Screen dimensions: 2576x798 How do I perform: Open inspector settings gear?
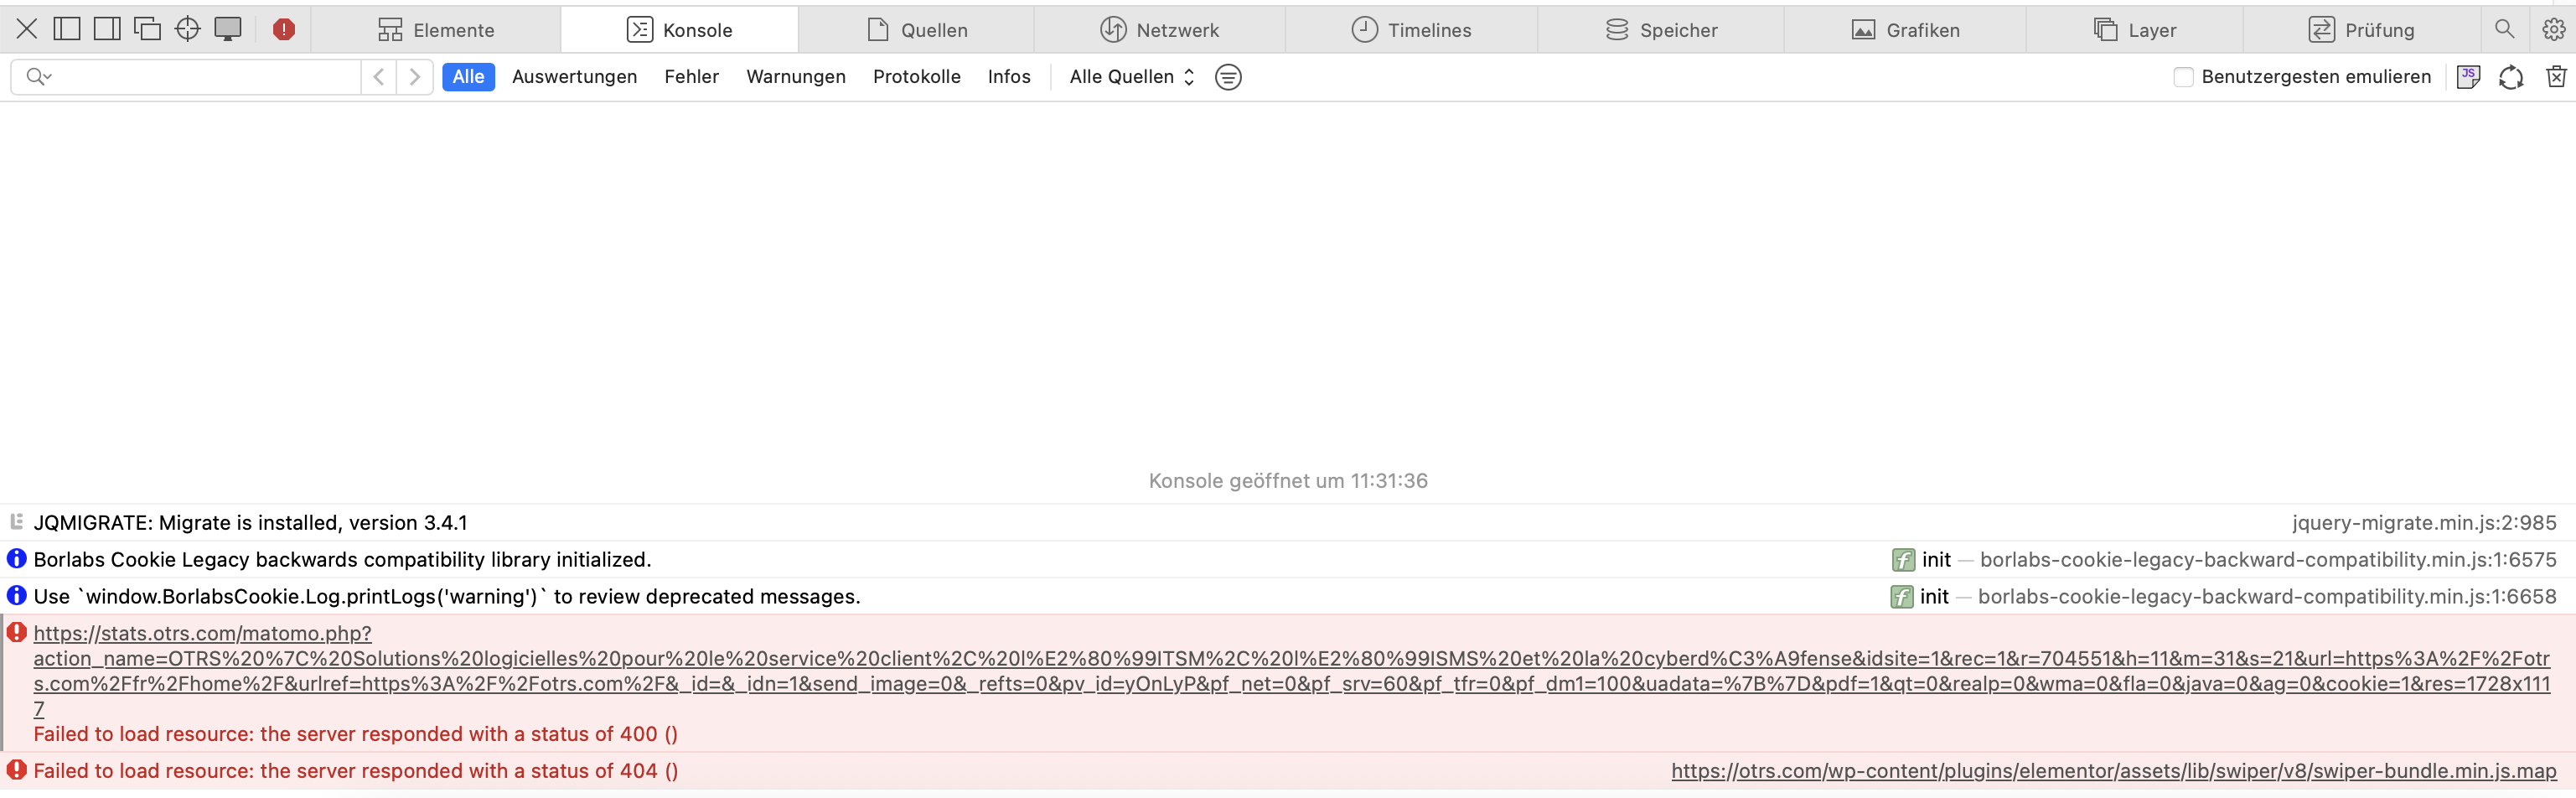[2553, 29]
